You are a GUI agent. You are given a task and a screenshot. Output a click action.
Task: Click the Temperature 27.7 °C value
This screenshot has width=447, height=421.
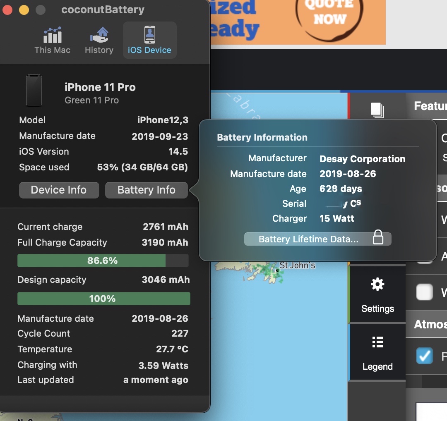[172, 349]
